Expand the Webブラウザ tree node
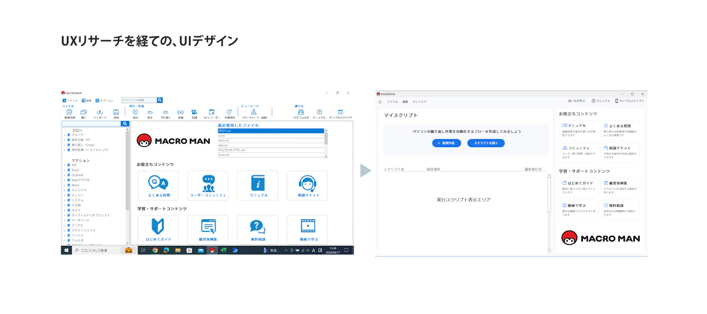The height and width of the screenshot is (314, 707). click(x=65, y=180)
